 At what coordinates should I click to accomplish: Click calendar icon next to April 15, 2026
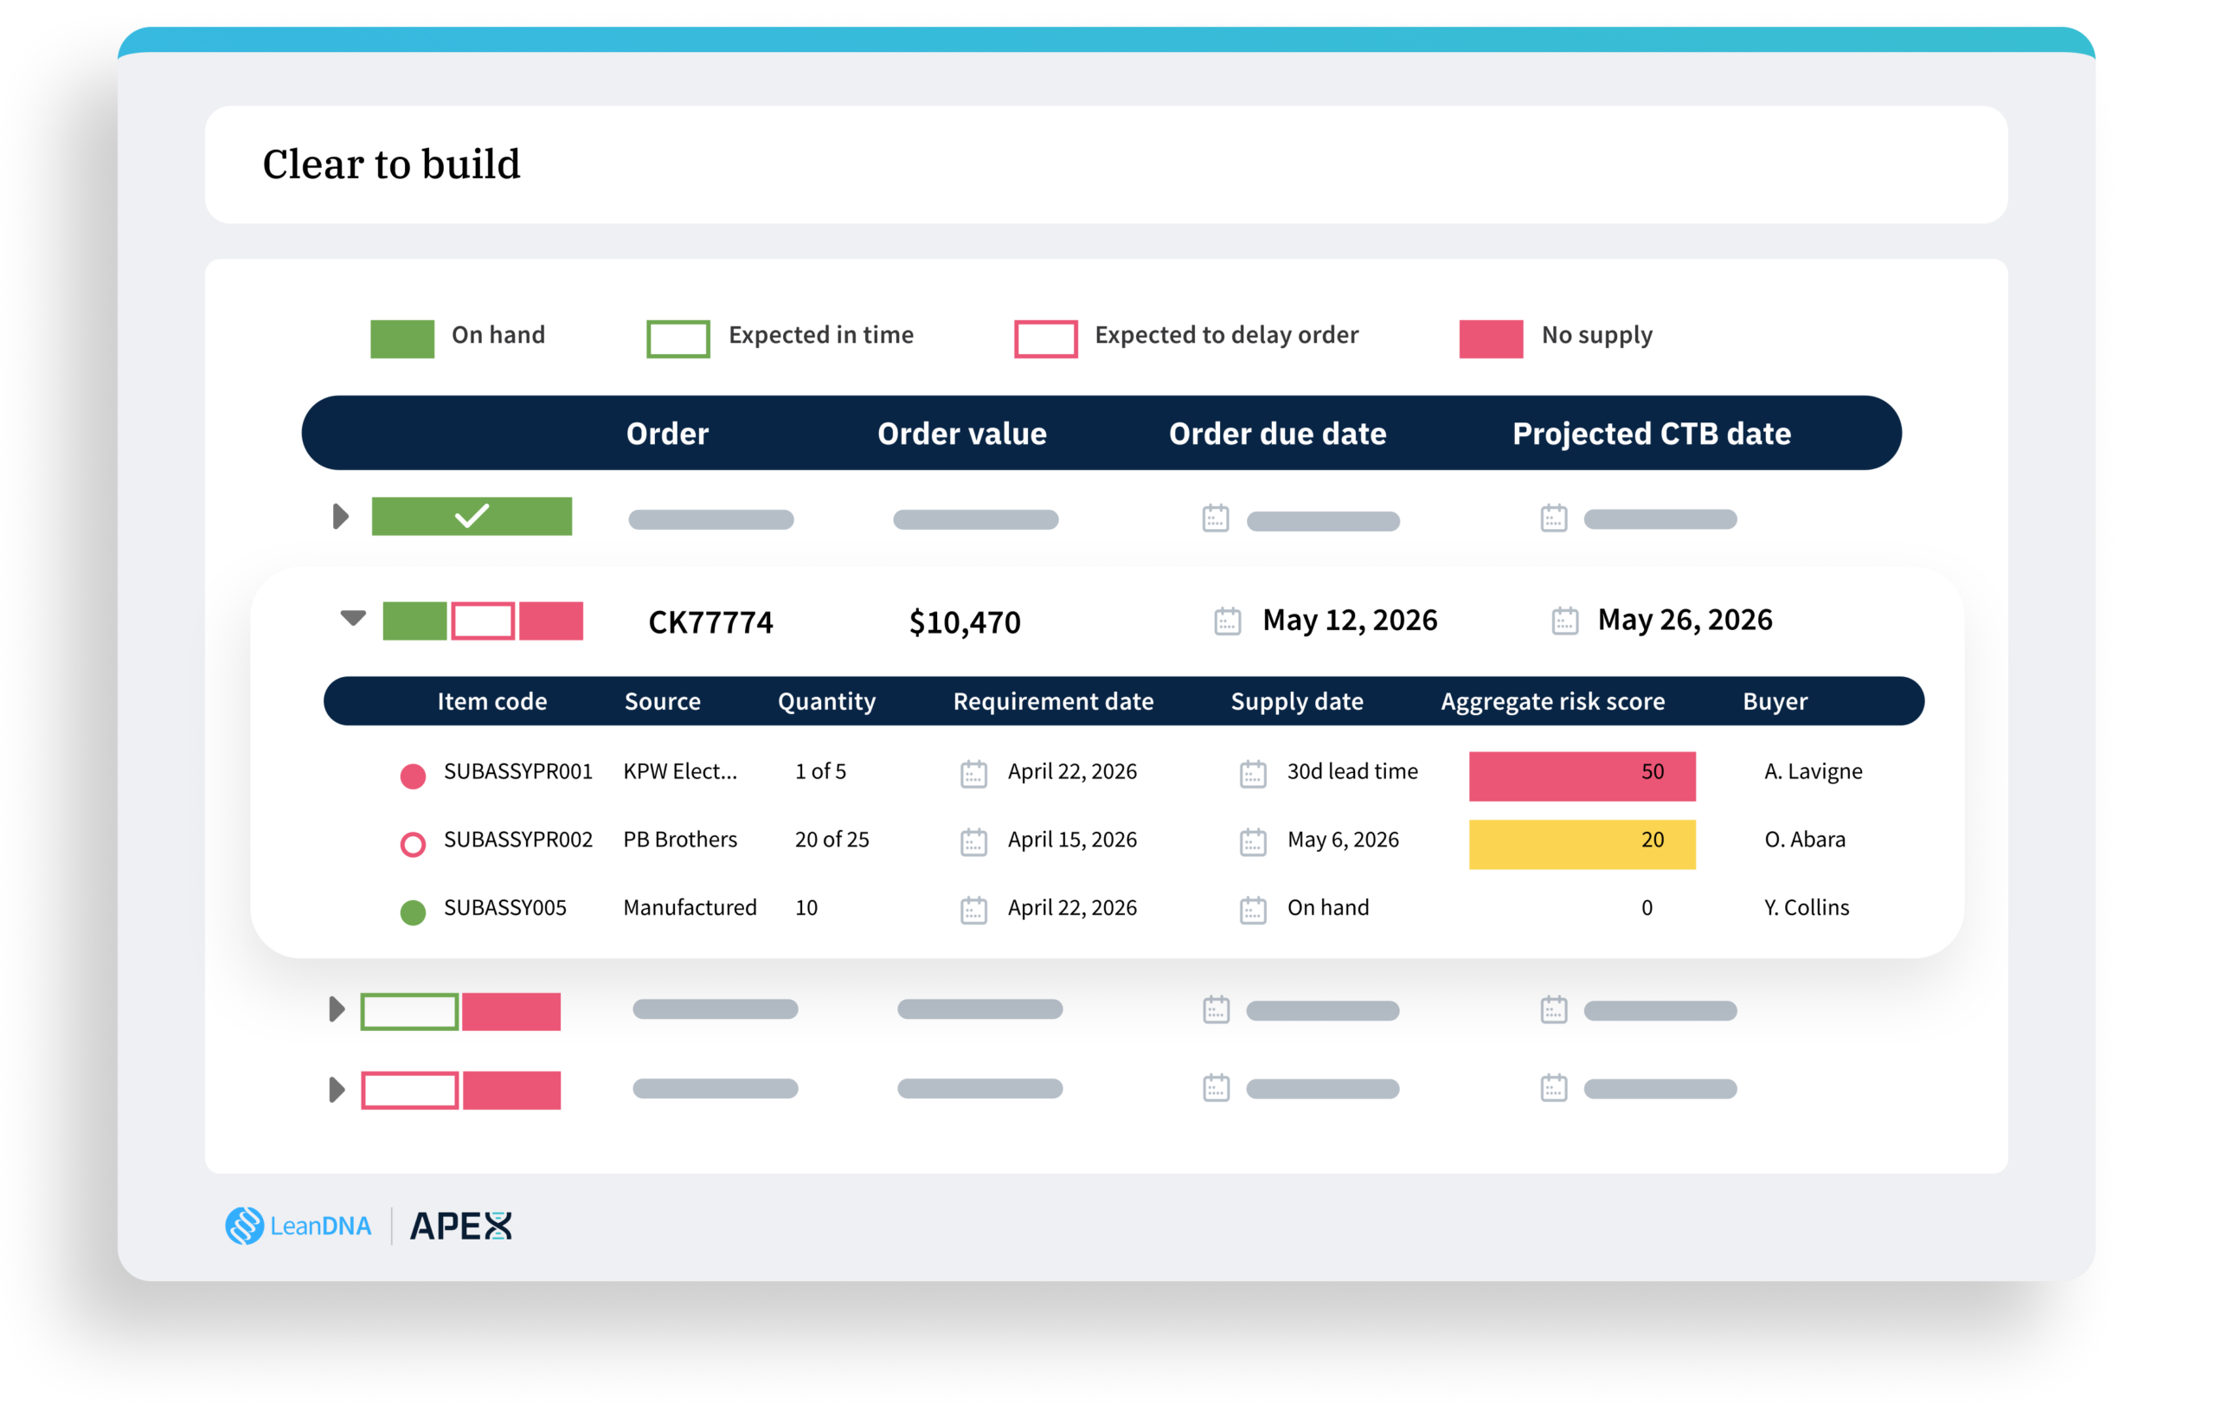tap(973, 842)
